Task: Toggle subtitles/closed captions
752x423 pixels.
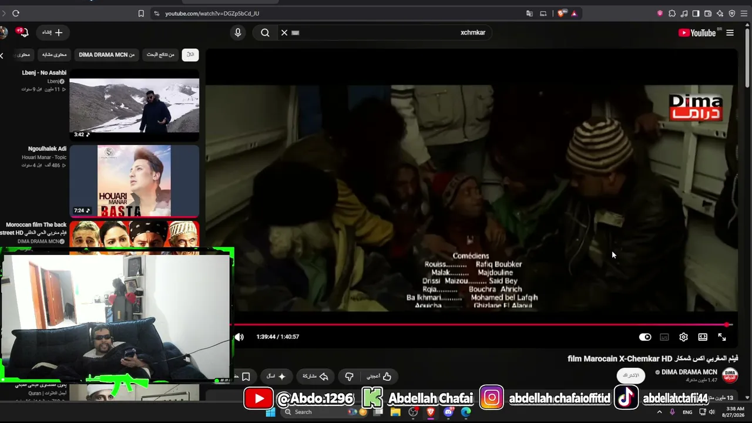Action: 664,337
